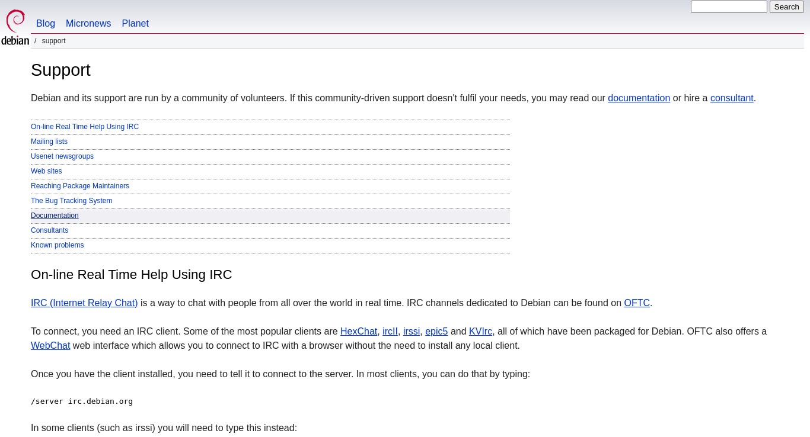Click the Debian swirl logo
Screen dimensions: 810x437
(15, 27)
